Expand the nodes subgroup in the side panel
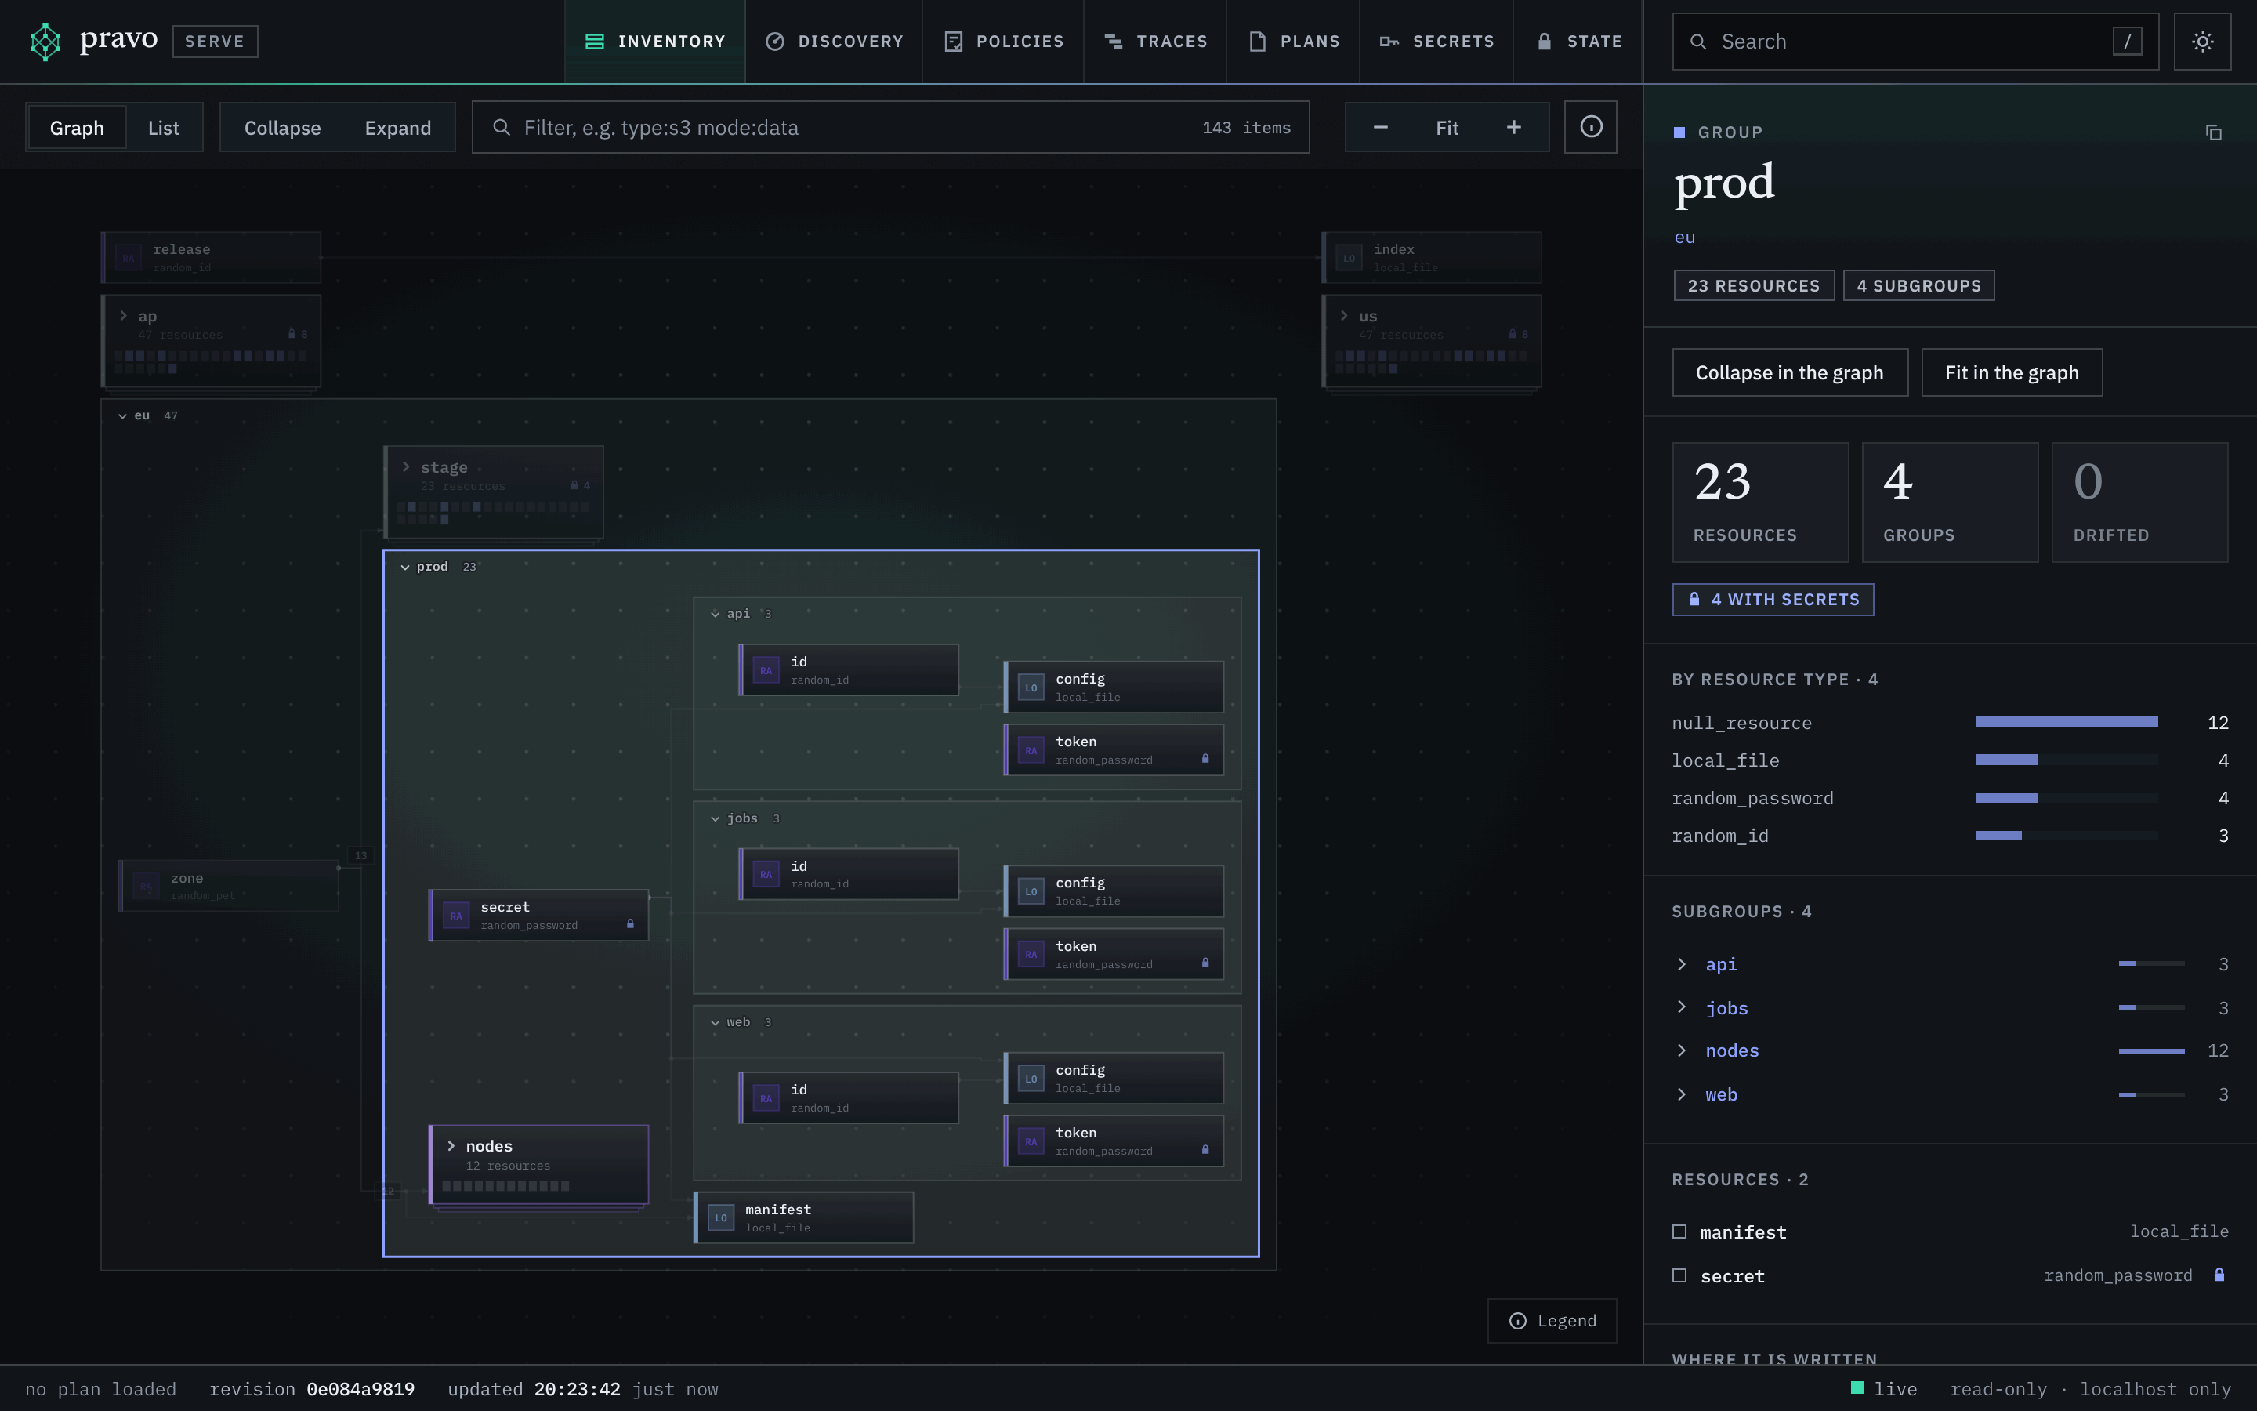Screen dimensions: 2257x1411 pos(1682,1050)
